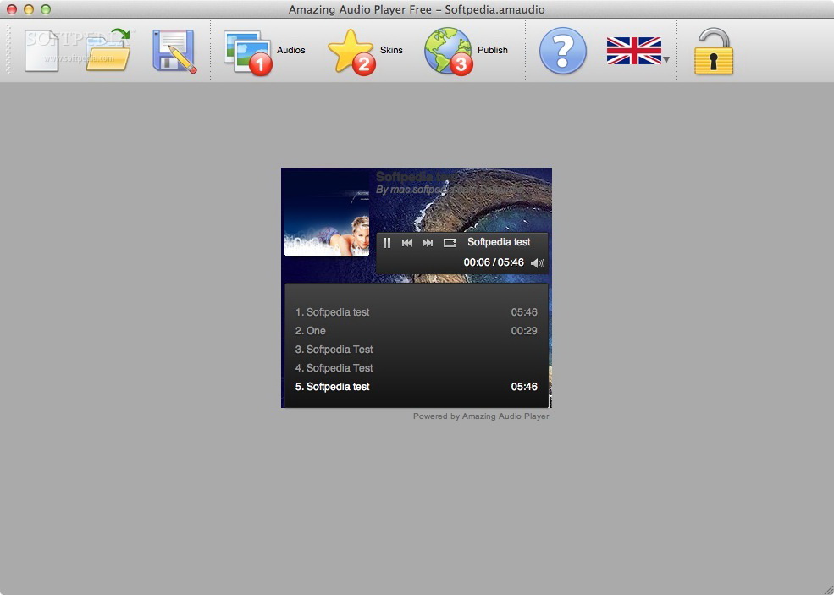Screen dimensions: 834x595
Task: Select highlighted track 5. Softpedia test
Action: (416, 387)
